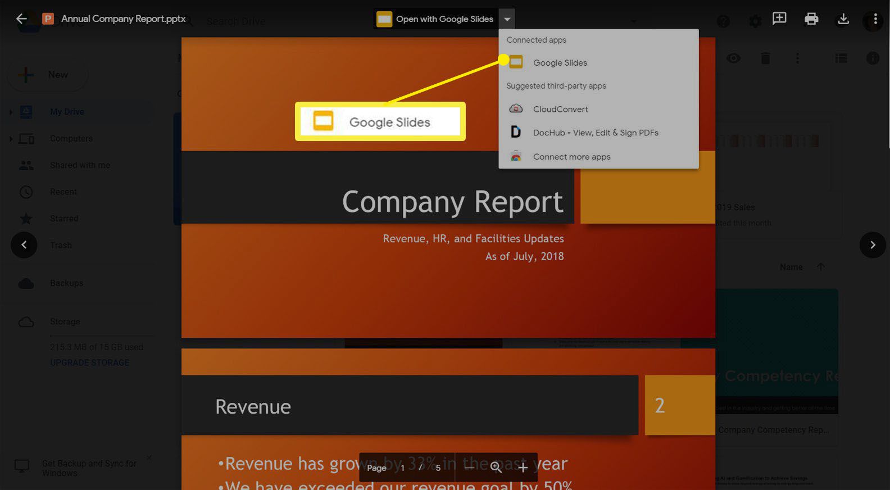Click the Company Competency Rep... file thumbnail

(x=777, y=351)
